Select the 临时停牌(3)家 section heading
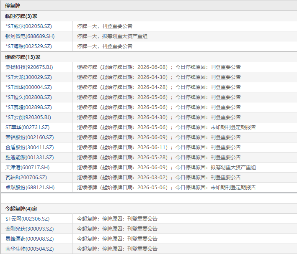 21,16
